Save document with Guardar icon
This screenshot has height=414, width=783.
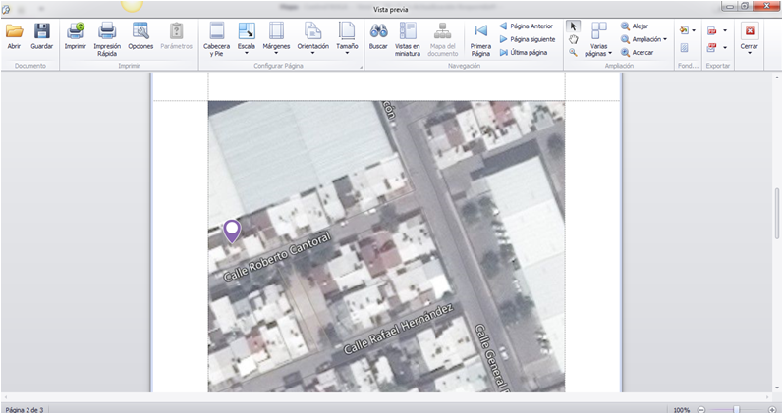tap(42, 36)
